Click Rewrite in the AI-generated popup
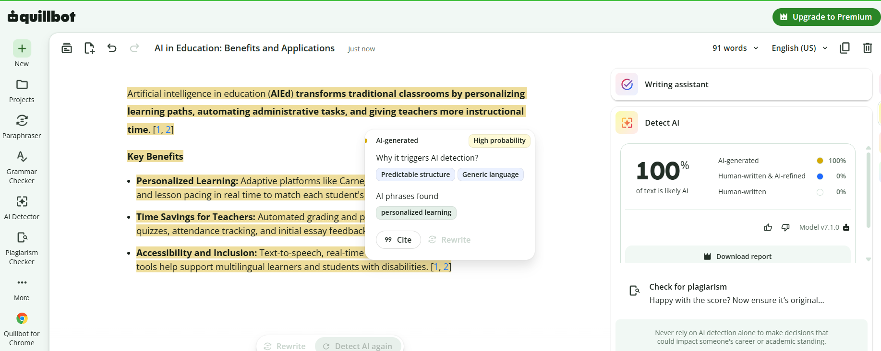The width and height of the screenshot is (881, 351). (x=449, y=240)
